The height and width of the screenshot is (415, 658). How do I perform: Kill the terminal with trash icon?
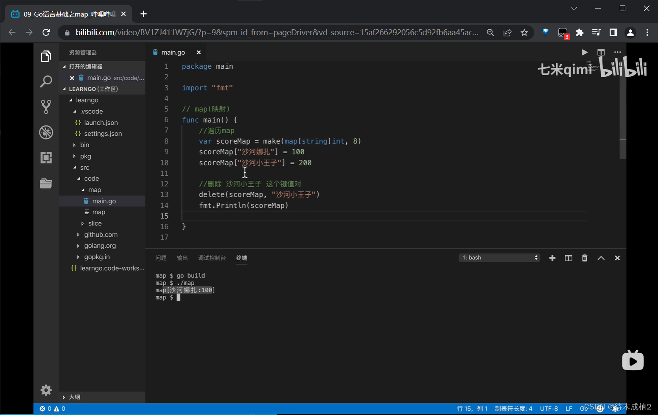(x=585, y=258)
